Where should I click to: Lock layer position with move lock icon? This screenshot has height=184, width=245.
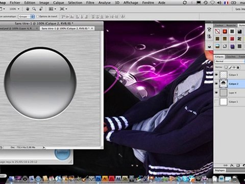pos(234,67)
